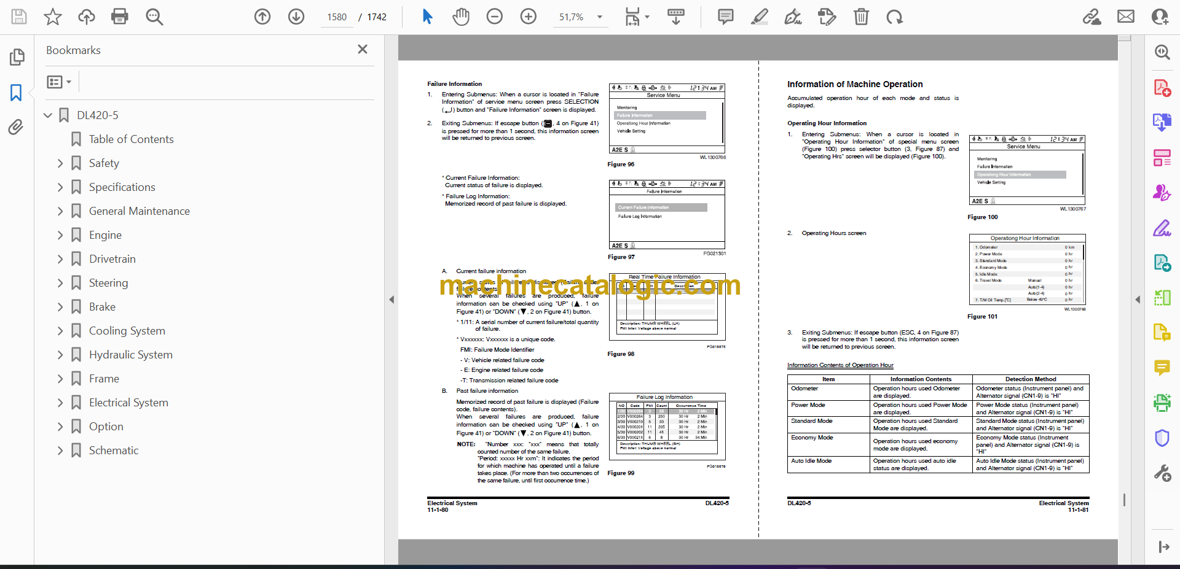Expand the General Maintenance bookmark
Image resolution: width=1180 pixels, height=569 pixels.
(x=60, y=211)
